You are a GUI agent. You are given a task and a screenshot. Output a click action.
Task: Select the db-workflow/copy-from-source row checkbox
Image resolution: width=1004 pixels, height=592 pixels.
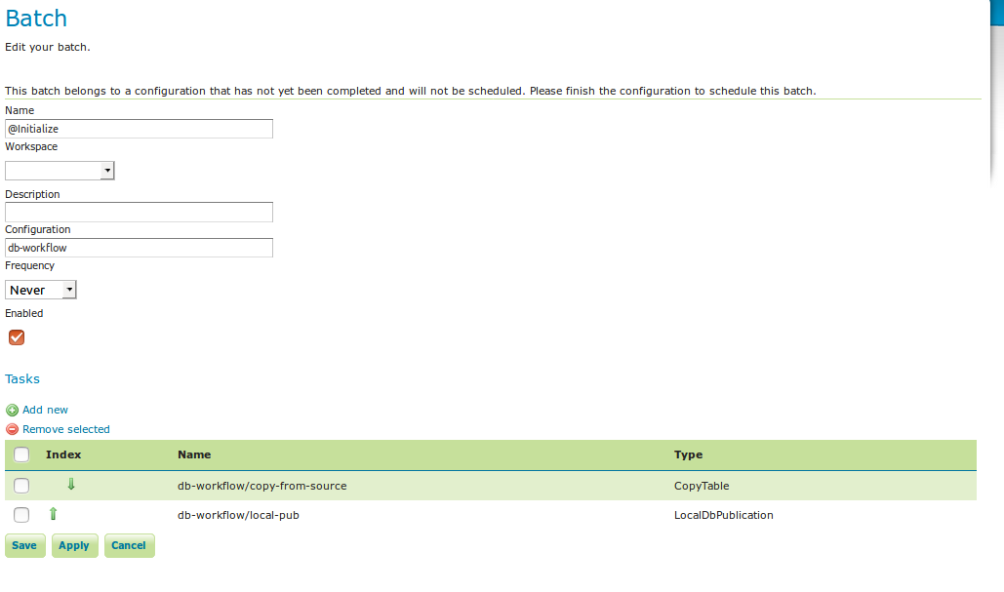pyautogui.click(x=21, y=486)
